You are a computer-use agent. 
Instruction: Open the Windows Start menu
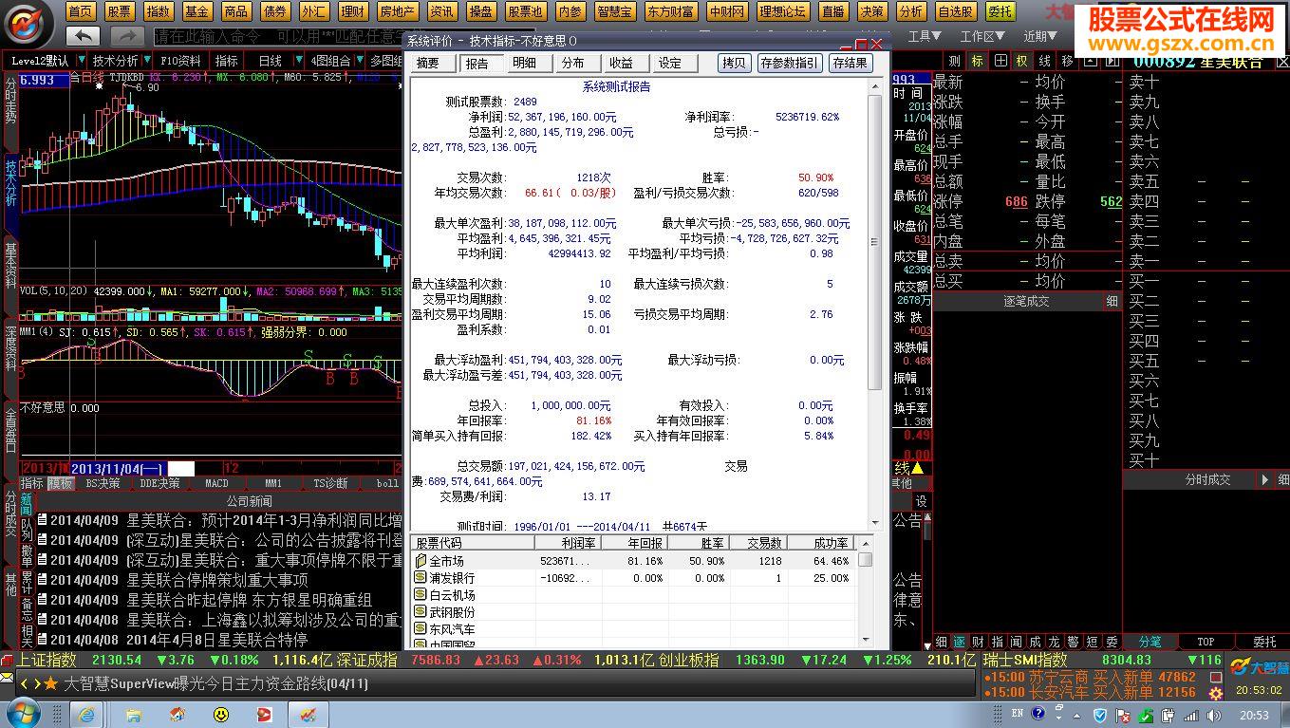[23, 714]
